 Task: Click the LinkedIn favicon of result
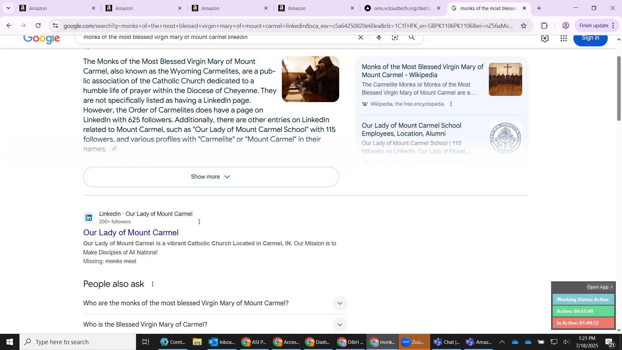pos(89,218)
